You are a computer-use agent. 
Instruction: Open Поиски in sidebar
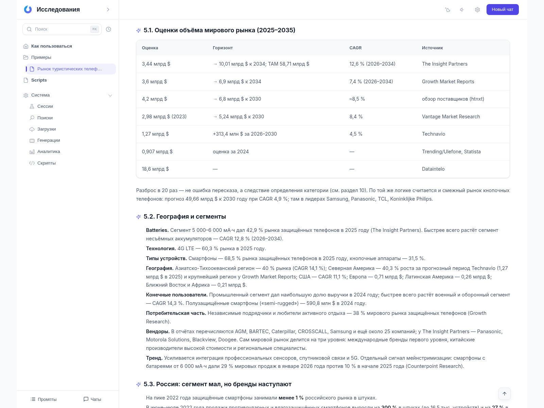[x=45, y=118]
